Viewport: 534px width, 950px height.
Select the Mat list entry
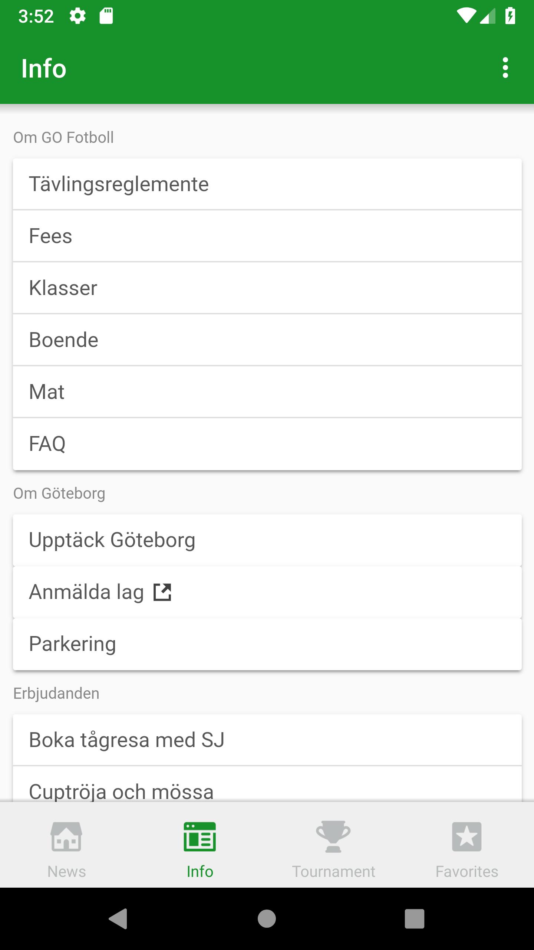point(267,392)
